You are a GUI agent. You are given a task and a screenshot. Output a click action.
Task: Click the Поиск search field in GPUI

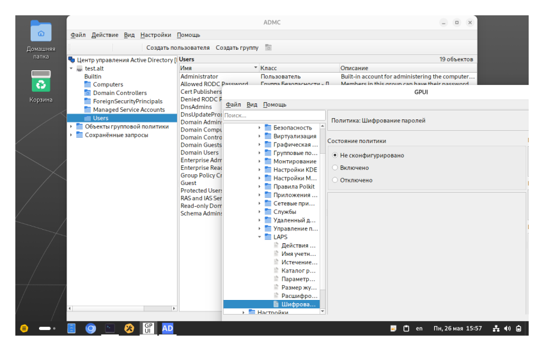274,116
